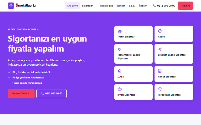Image resolution: width=201 pixels, height=125 pixels.
Task: Click the Teklif Al header button
Action: [x=185, y=6]
